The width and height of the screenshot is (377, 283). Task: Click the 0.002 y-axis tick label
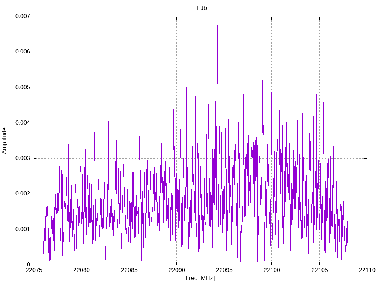tap(23, 194)
